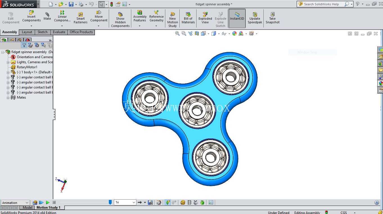Viewport: 383px width, 214px height.
Task: Open the Office Products tab
Action: tap(81, 32)
